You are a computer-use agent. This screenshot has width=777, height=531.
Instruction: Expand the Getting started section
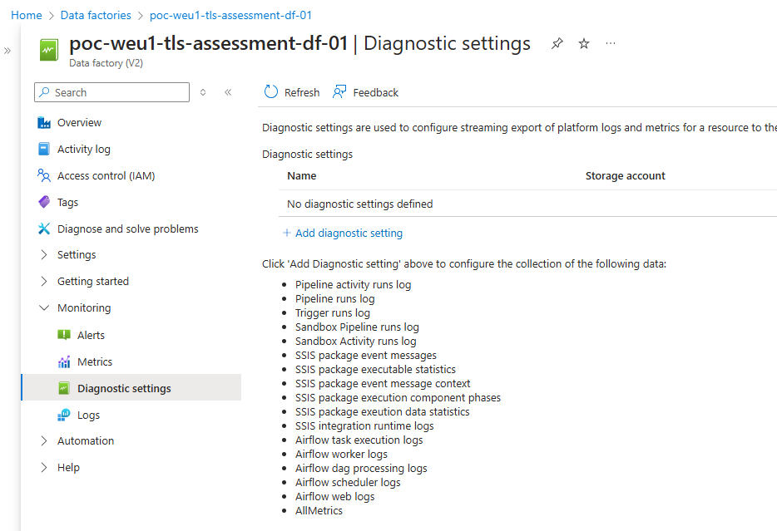pyautogui.click(x=44, y=282)
